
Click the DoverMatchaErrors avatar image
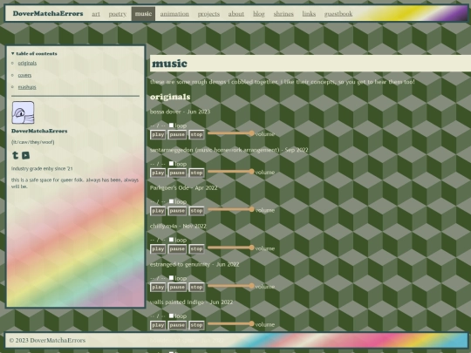[x=24, y=112]
